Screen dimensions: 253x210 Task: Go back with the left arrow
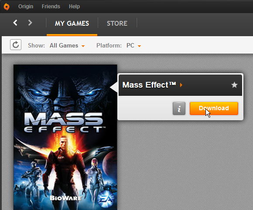click(x=15, y=23)
